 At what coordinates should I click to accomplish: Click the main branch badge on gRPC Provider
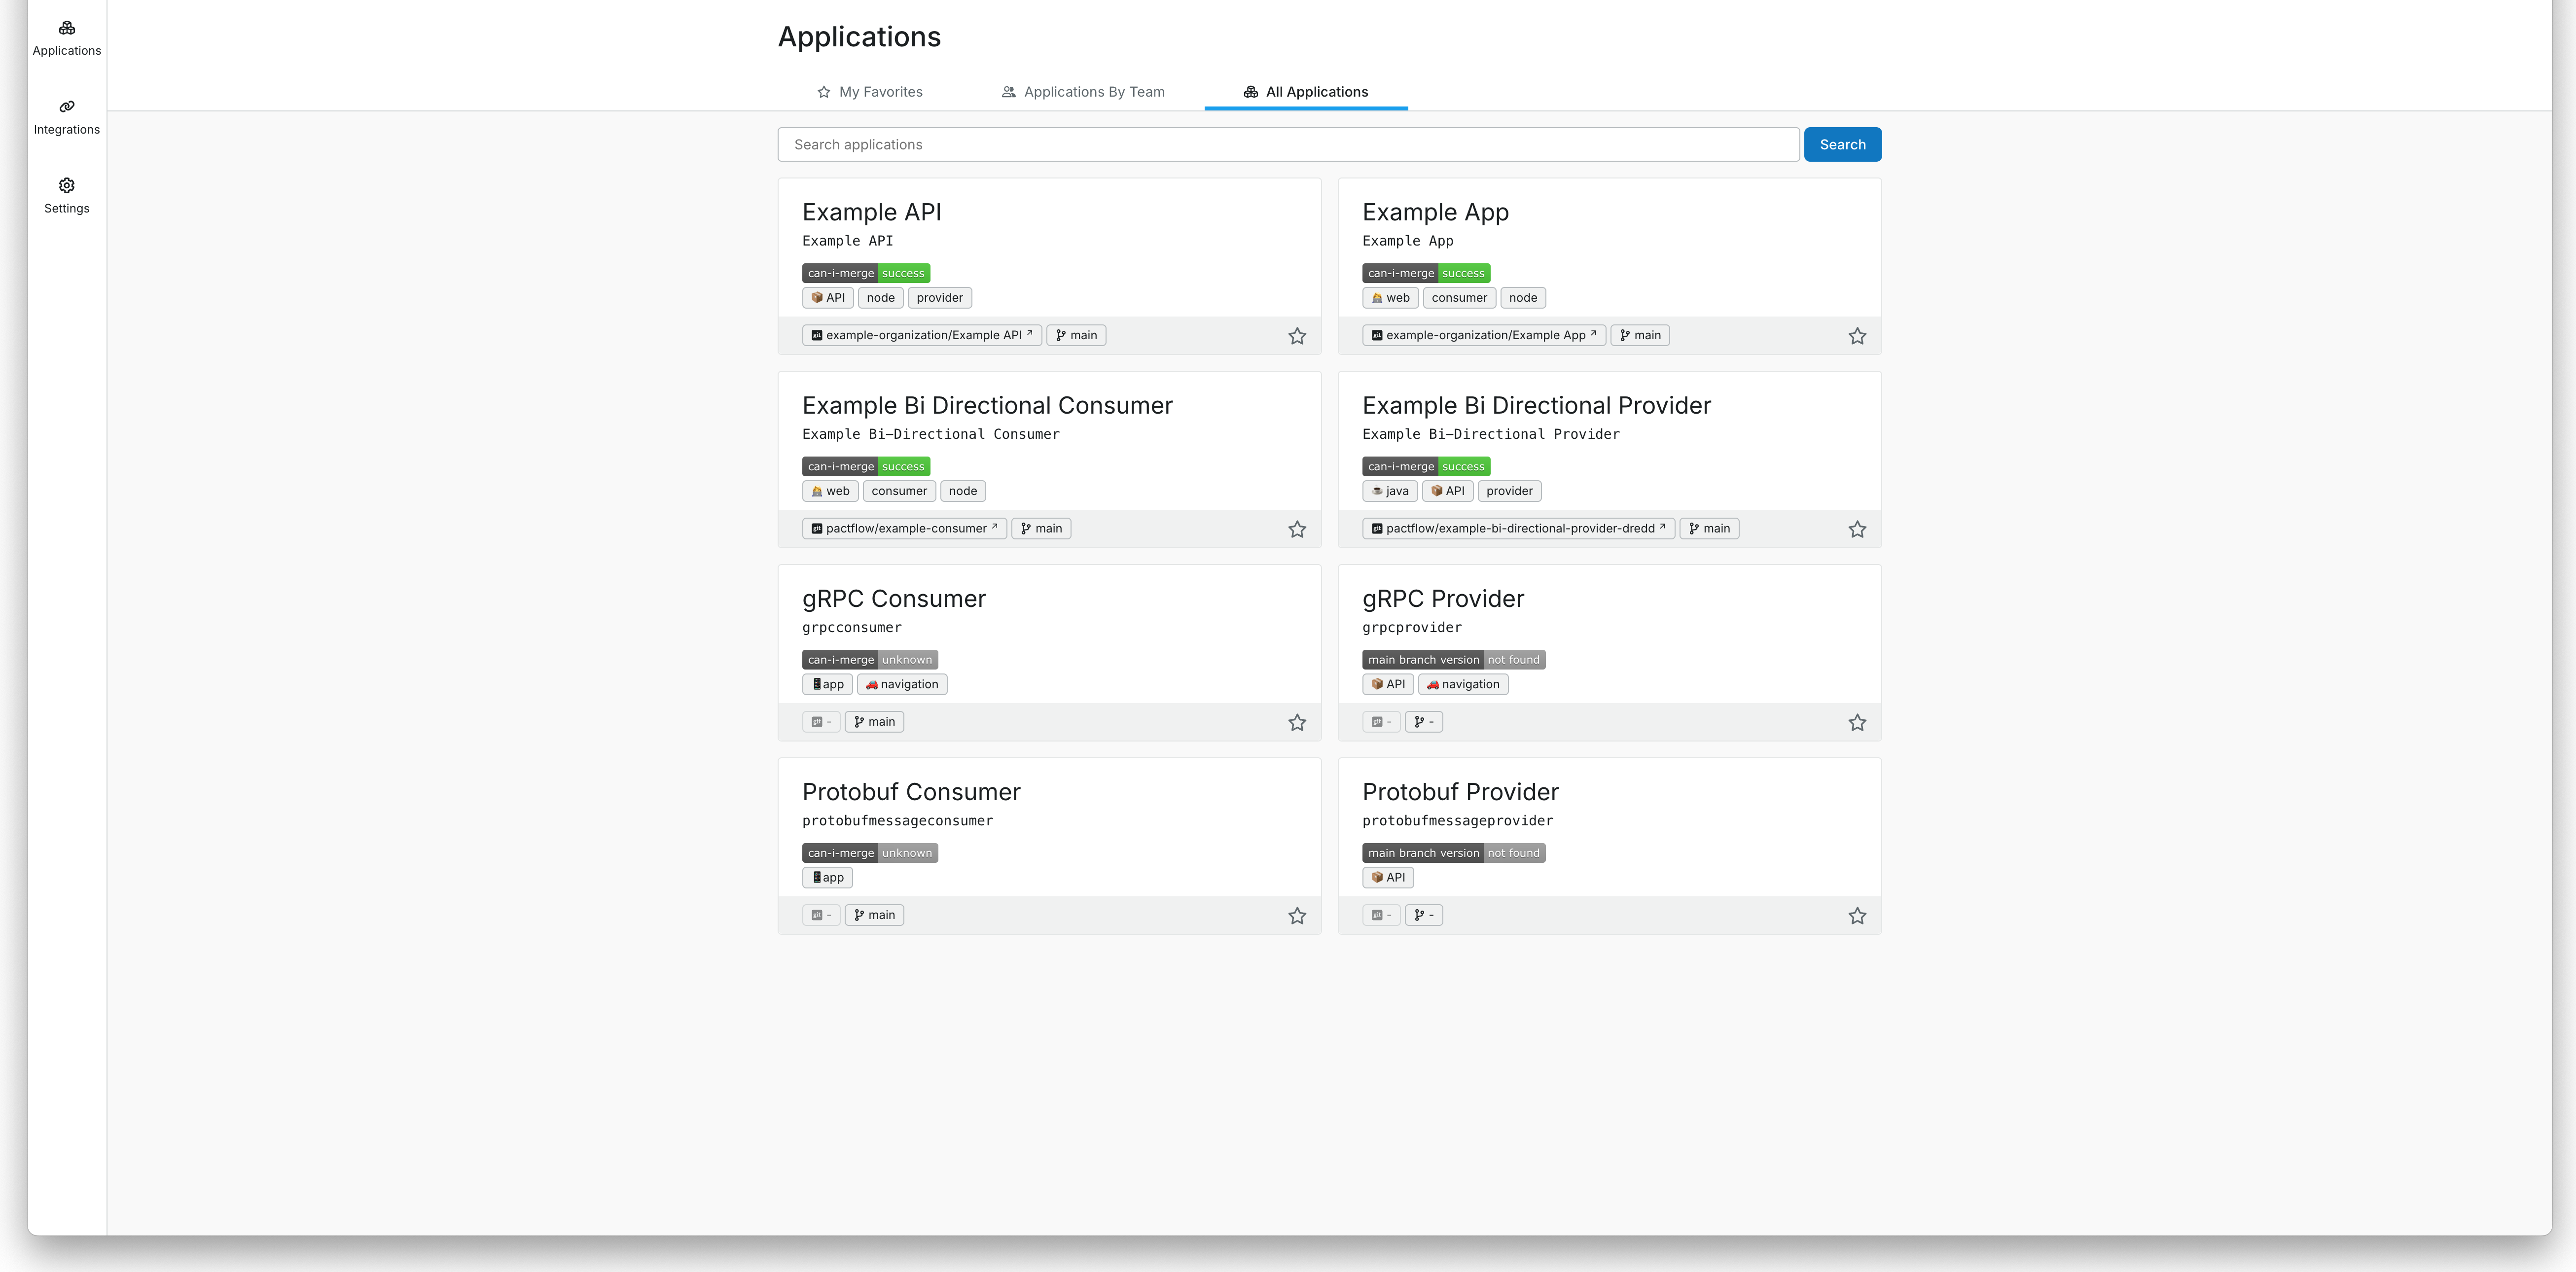(x=1424, y=721)
